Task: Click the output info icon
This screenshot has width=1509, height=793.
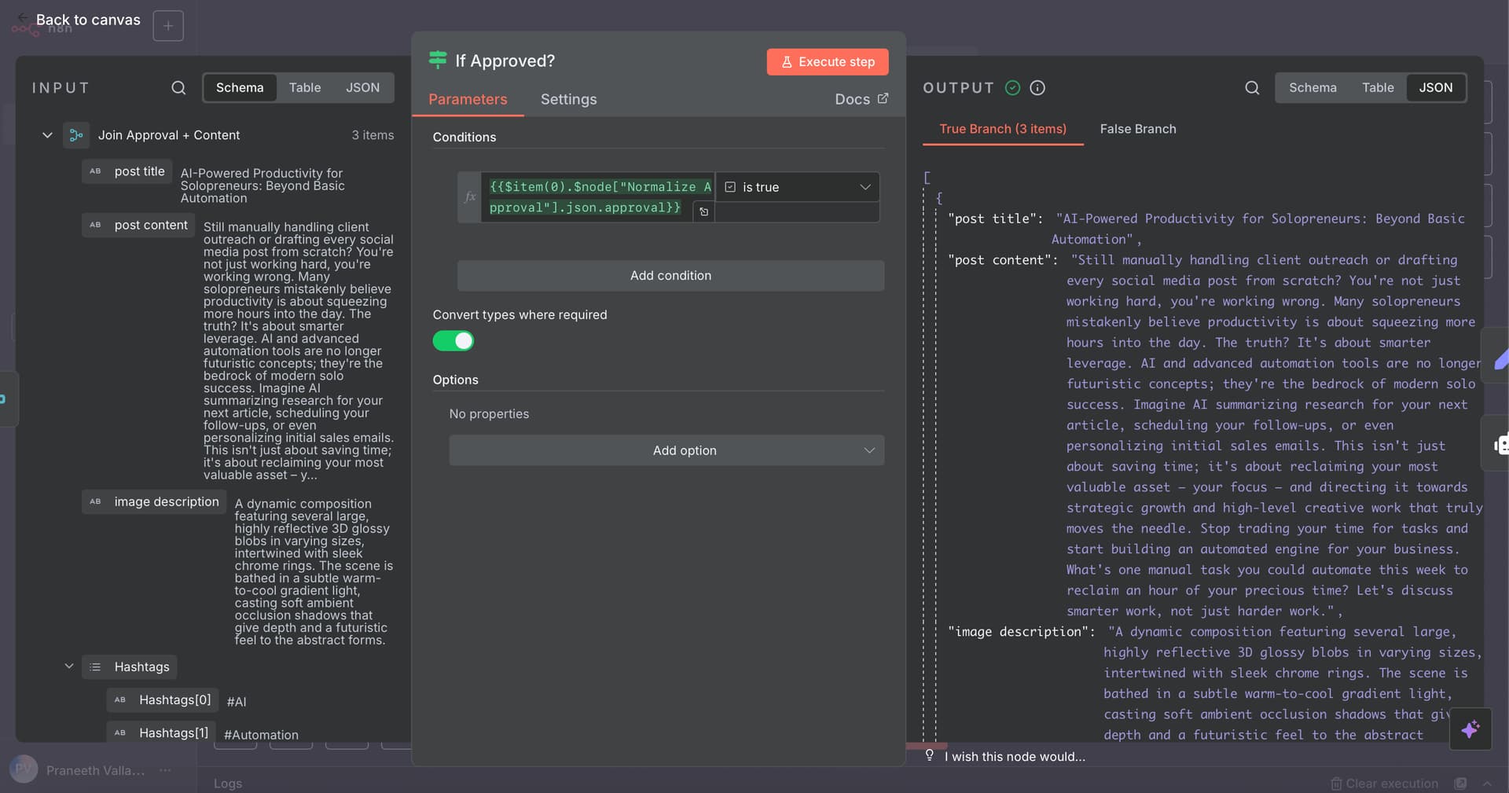Action: pyautogui.click(x=1037, y=88)
